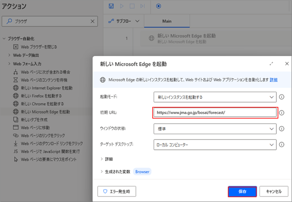The height and width of the screenshot is (202, 292).
Task: Collapse ブラウザー自動化 group
Action: pyautogui.click(x=4, y=39)
